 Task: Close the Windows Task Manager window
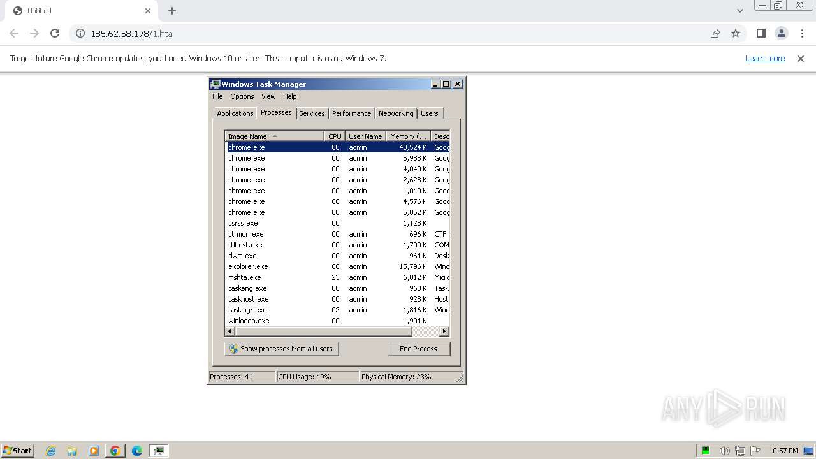(458, 84)
